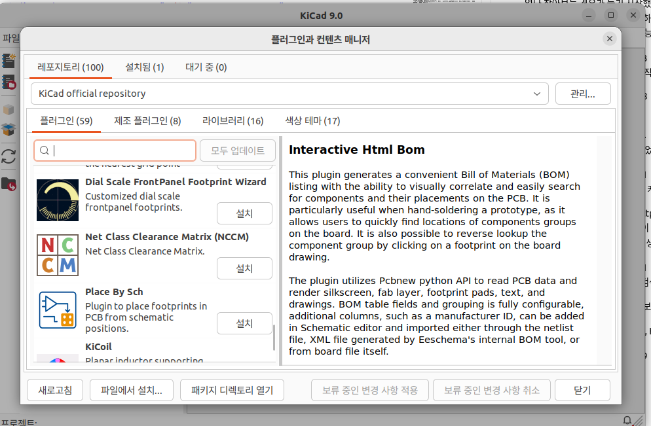Click the new project icon in left toolbar

(9, 61)
